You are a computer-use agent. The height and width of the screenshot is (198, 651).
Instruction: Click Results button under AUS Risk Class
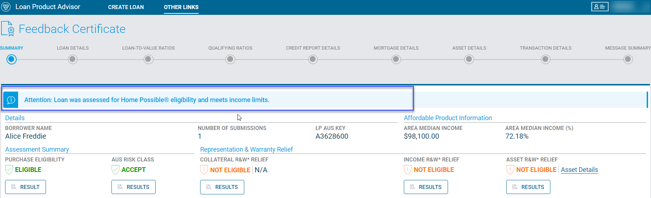click(134, 187)
